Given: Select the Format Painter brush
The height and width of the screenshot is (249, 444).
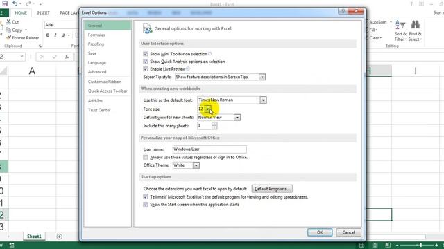Looking at the screenshot, I should (x=8, y=37).
